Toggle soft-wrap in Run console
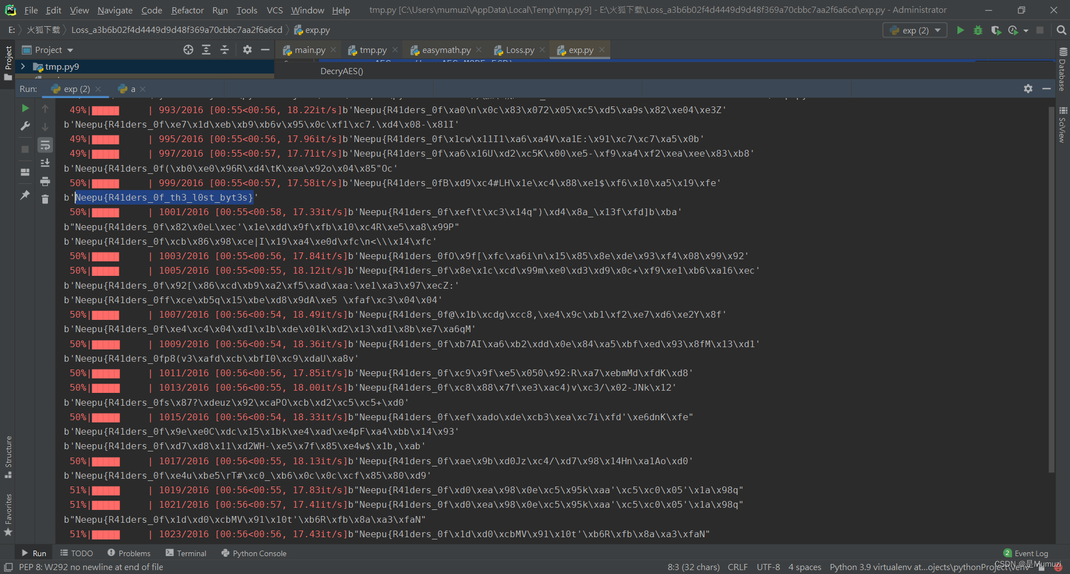The width and height of the screenshot is (1070, 574). 45,145
